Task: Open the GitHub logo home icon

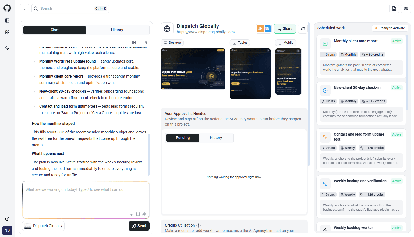Action: (x=7, y=8)
